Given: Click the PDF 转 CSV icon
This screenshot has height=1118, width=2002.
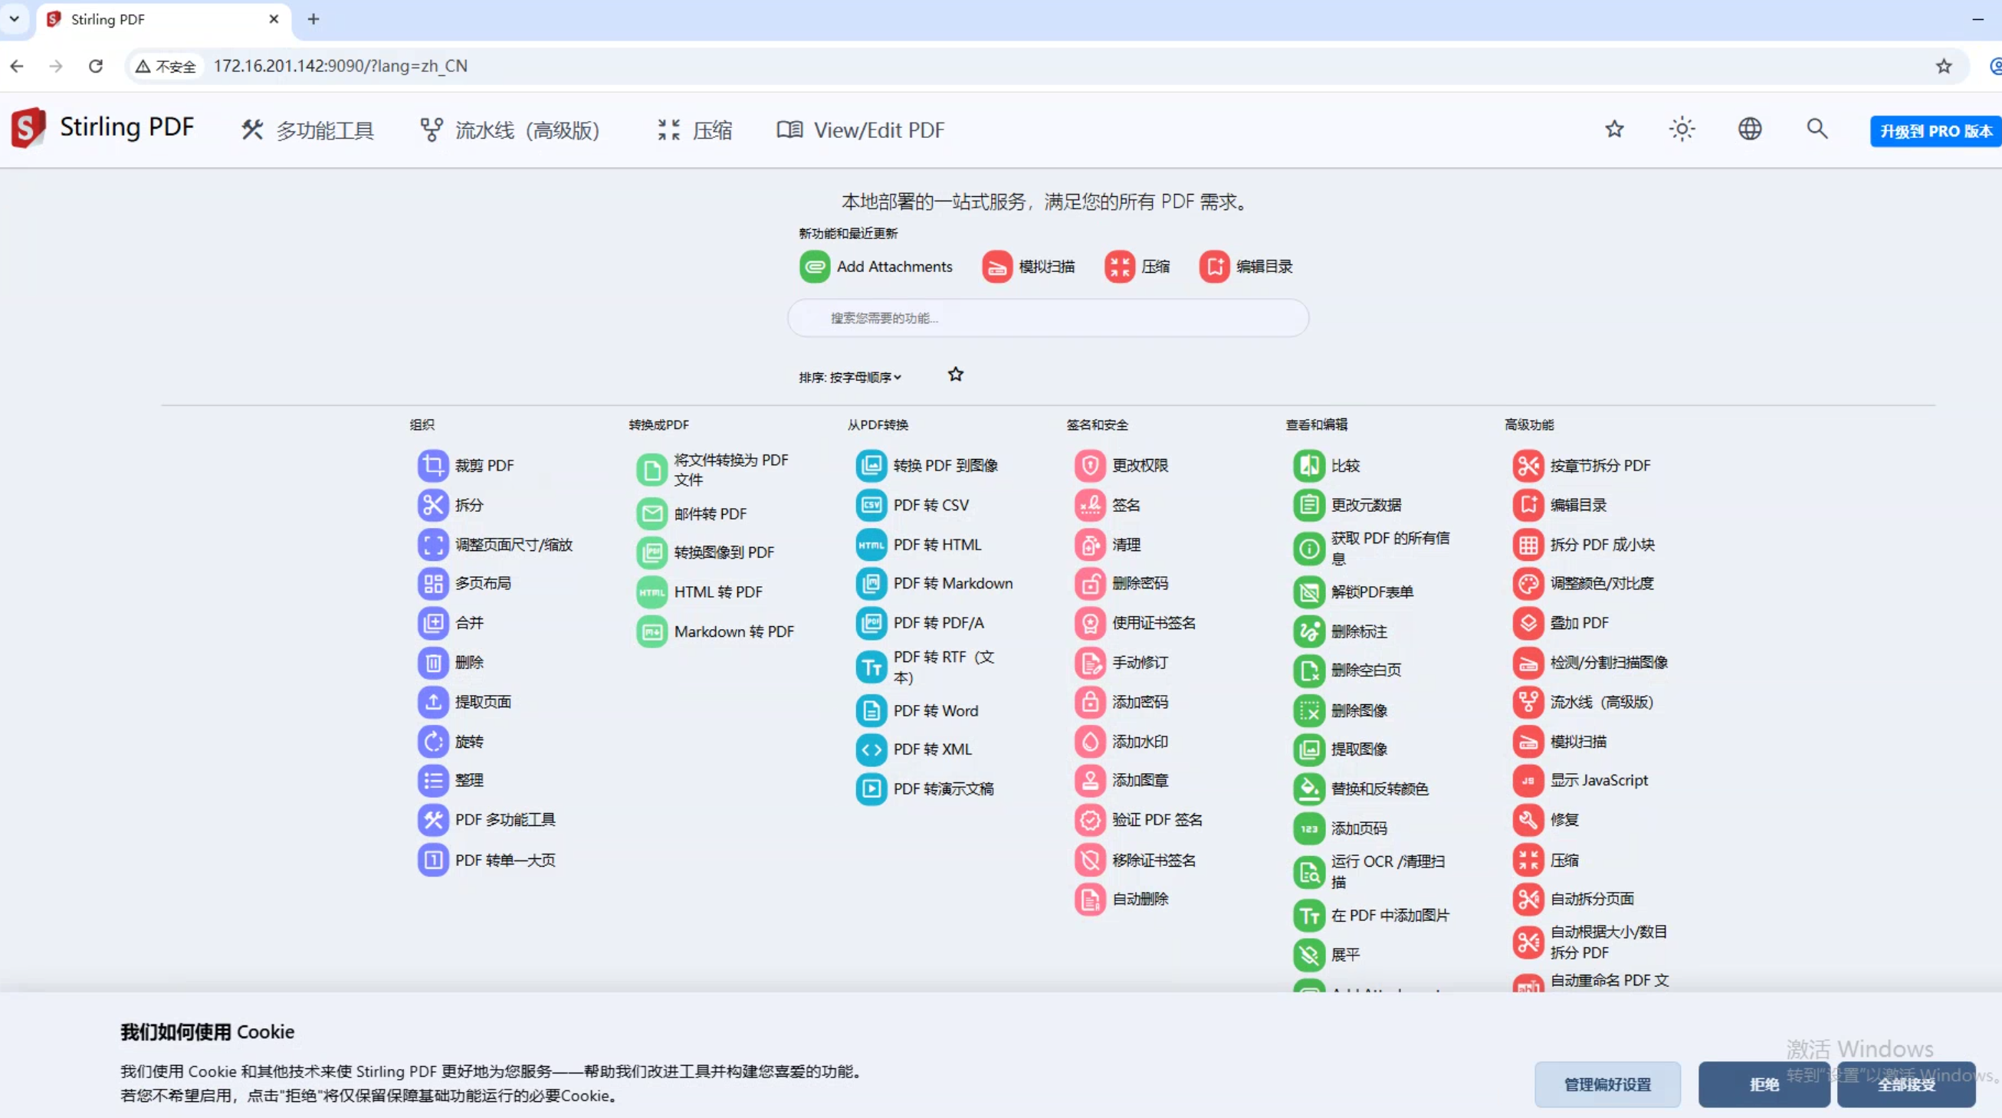Looking at the screenshot, I should [x=871, y=505].
